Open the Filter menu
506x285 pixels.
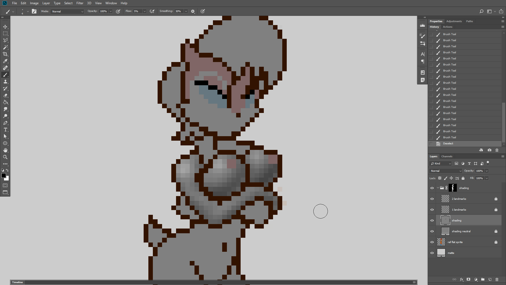pos(80,3)
